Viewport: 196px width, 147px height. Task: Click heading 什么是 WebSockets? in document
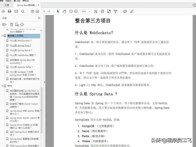(94, 33)
